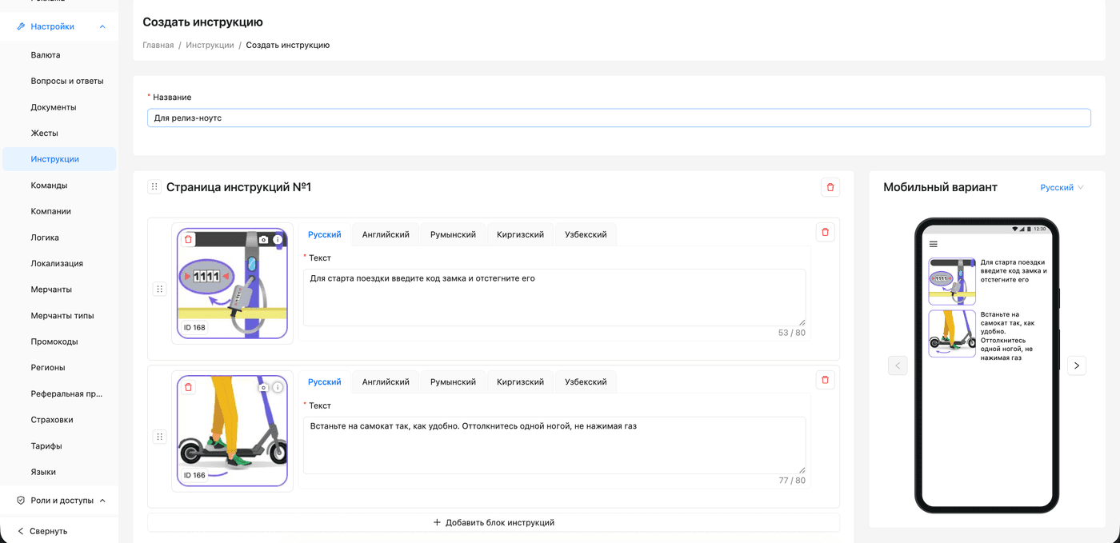Switch first block to the Английский tab
Viewport: 1120px width, 543px height.
coord(386,234)
